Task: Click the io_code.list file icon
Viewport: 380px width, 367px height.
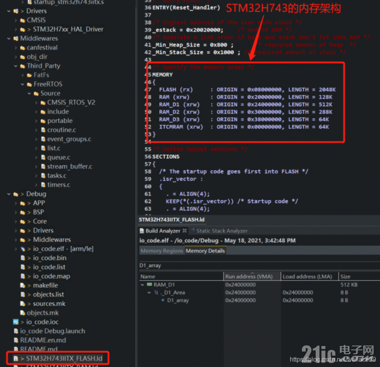Action: tap(23, 267)
